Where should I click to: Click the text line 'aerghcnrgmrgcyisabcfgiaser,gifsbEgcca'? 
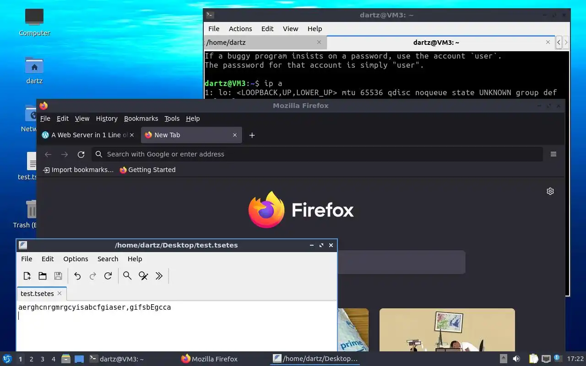click(x=95, y=307)
